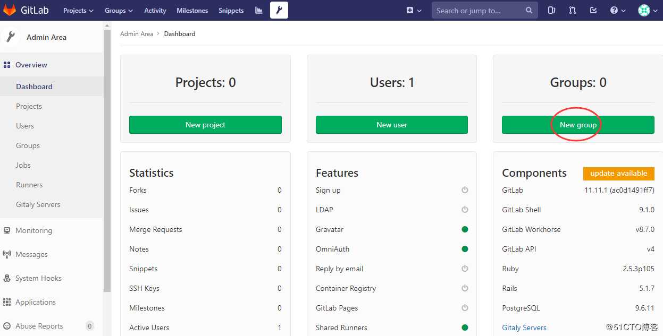Screen dimensions: 663x336
Task: Click the search magnifier icon
Action: point(528,10)
